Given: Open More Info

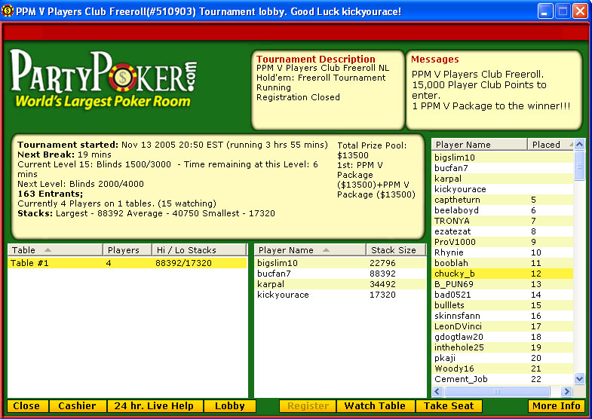Looking at the screenshot, I should (x=557, y=406).
